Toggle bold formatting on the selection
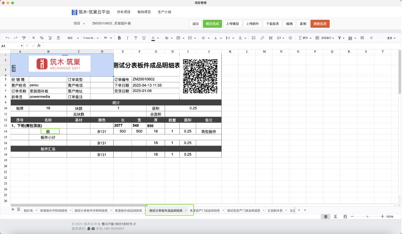402x234 pixels. point(119,38)
